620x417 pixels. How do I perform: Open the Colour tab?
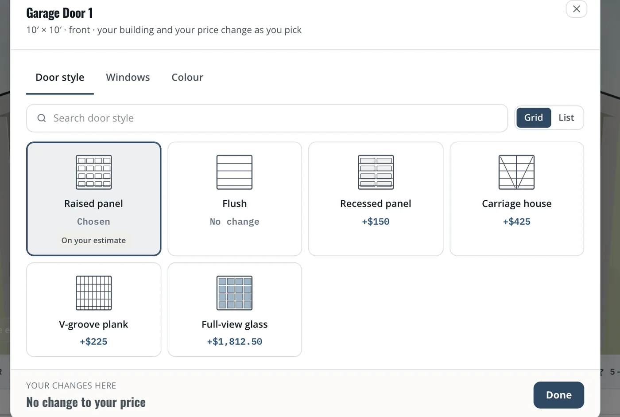click(x=187, y=78)
